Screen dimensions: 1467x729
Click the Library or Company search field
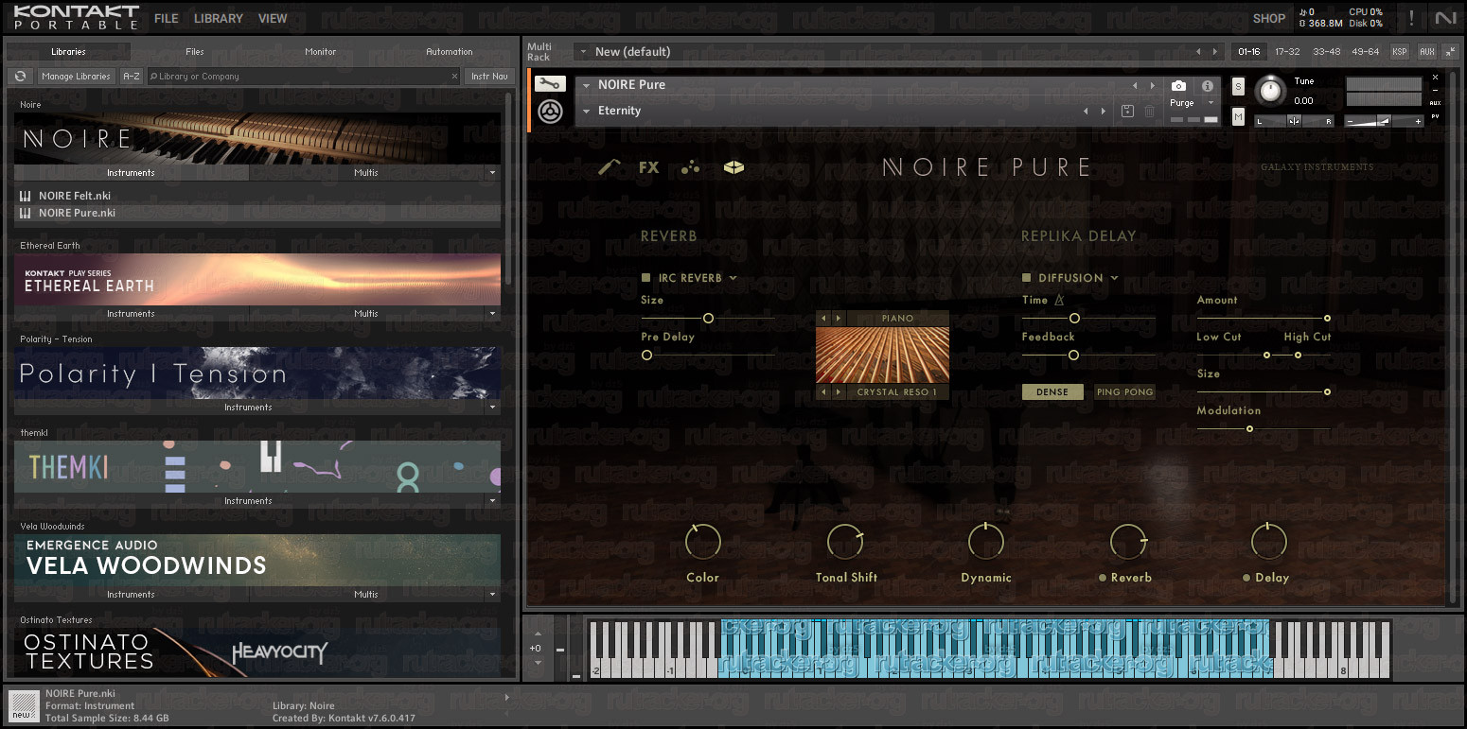303,77
